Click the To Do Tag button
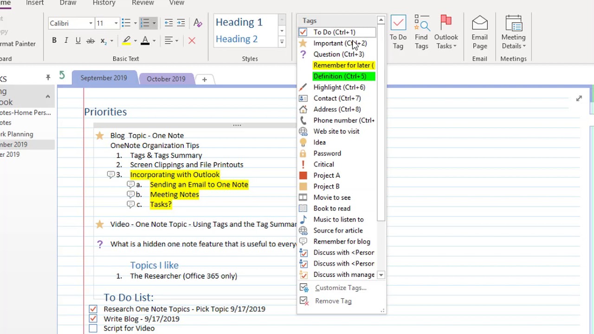The height and width of the screenshot is (334, 594). [398, 32]
